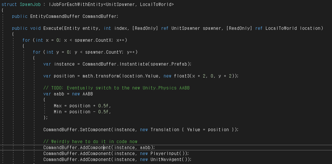332x164 pixels.
Task: Click the Translation type name
Action: (x=165, y=130)
